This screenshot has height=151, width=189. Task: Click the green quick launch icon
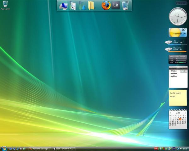[x=24, y=149]
